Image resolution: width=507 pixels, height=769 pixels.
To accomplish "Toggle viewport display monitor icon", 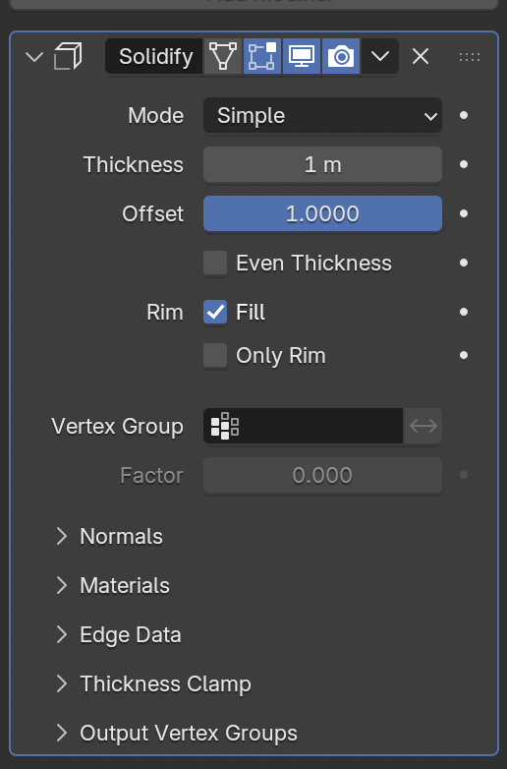I will point(302,56).
